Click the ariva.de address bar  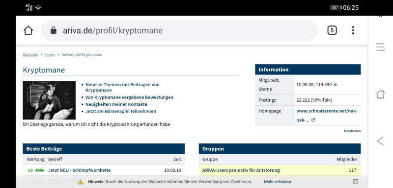(179, 30)
